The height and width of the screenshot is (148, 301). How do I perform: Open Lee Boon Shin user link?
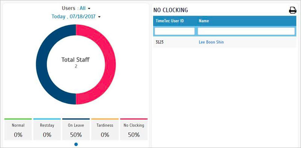(x=211, y=42)
